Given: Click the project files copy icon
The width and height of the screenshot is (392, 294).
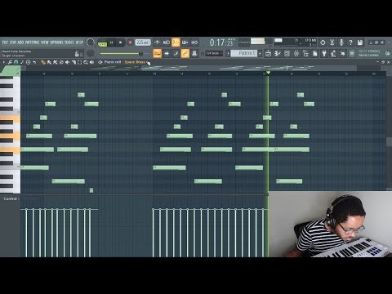Looking at the screenshot, I should click(x=314, y=53).
